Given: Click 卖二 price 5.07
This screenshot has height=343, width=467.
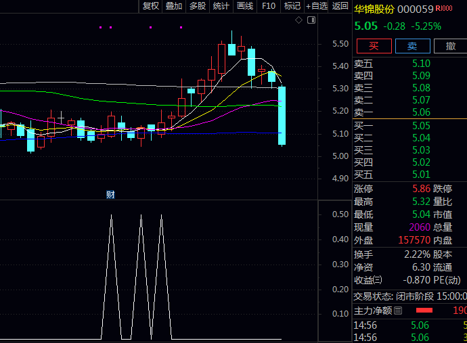Looking at the screenshot, I should click(422, 100).
